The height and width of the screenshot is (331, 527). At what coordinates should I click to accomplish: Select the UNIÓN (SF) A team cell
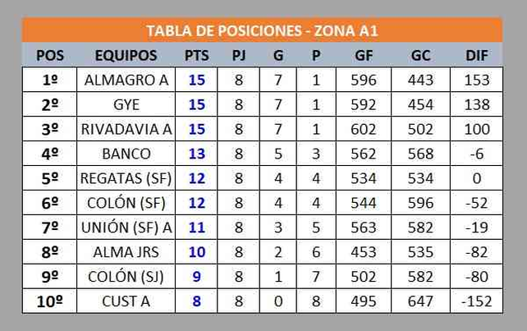tap(126, 228)
